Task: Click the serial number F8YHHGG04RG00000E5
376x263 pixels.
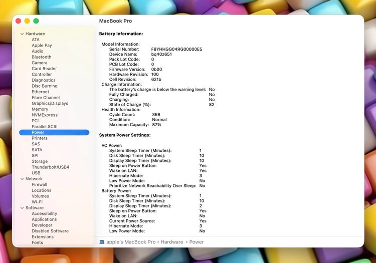Action: [x=176, y=49]
